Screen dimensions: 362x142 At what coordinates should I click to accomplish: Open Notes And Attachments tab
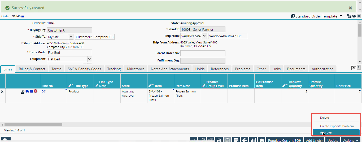(x=170, y=69)
